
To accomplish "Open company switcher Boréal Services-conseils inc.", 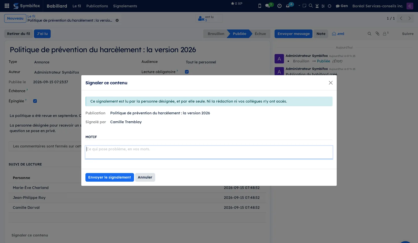I will point(378,6).
